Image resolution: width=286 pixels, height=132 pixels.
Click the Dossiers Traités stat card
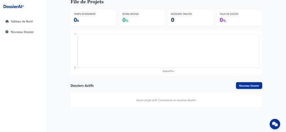tap(191, 18)
